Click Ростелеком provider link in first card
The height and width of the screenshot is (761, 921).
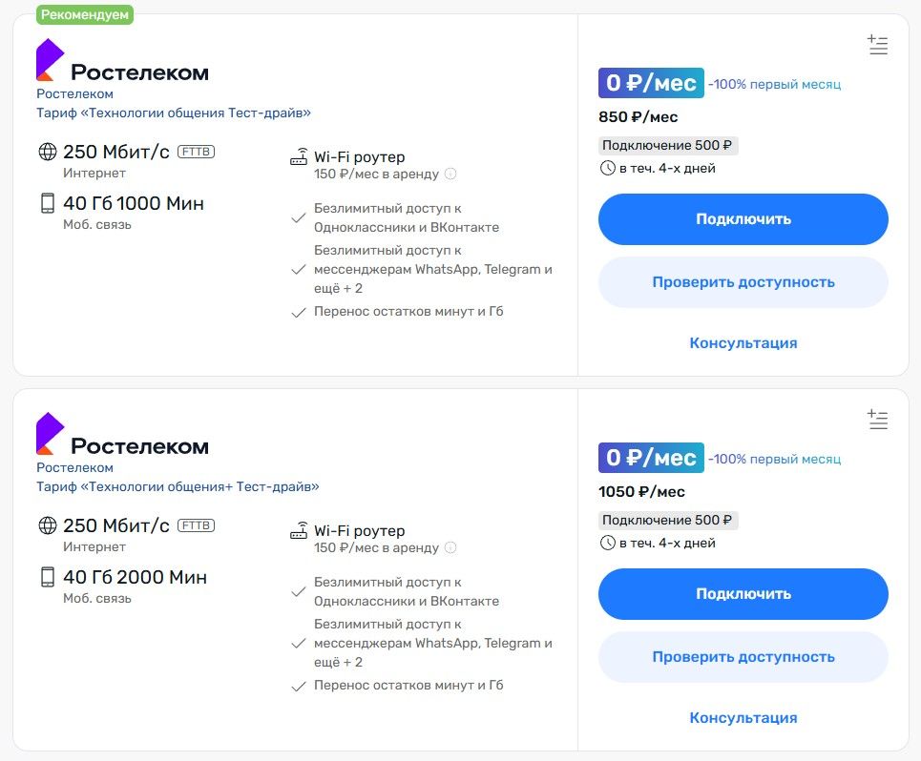click(x=74, y=93)
